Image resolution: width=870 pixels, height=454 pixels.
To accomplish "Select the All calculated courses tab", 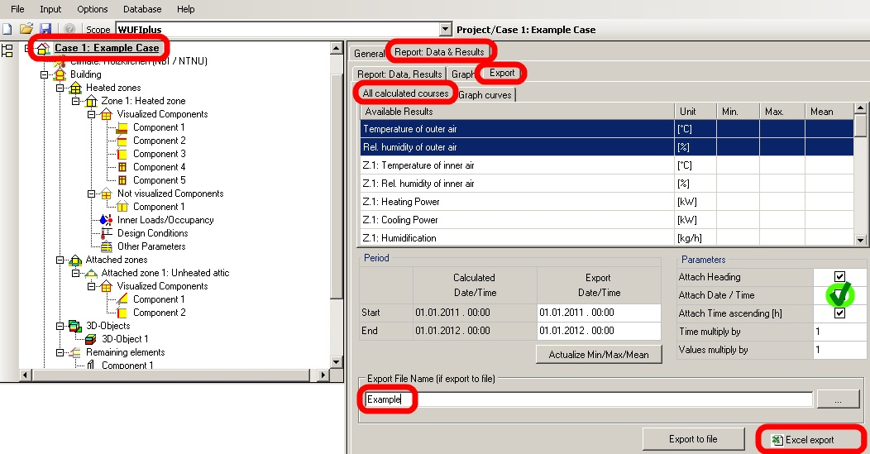I will pos(405,93).
